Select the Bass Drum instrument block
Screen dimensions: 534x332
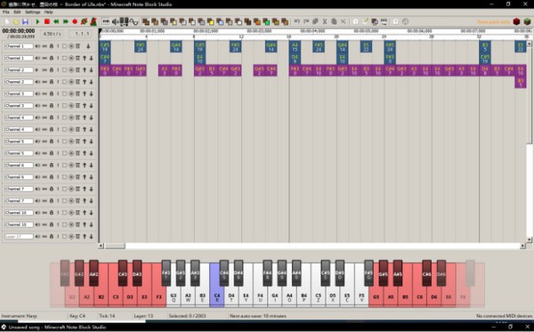(164, 21)
